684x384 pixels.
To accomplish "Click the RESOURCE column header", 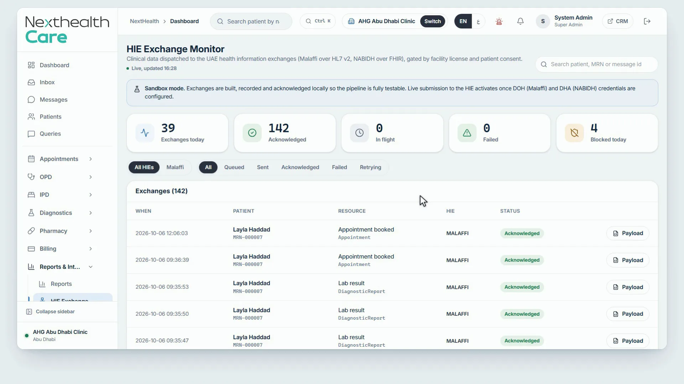I will (352, 211).
